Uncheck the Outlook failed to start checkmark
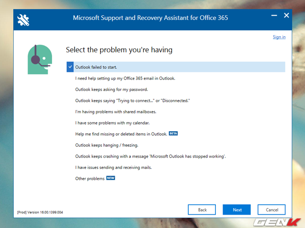 click(70, 67)
